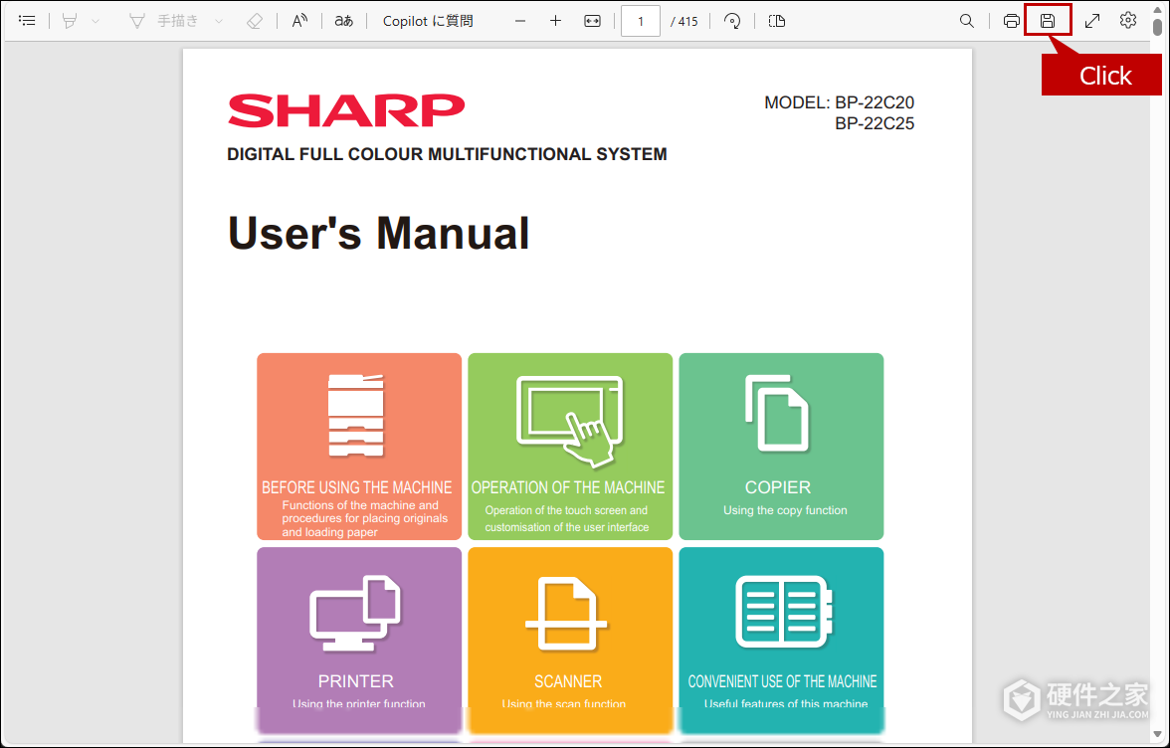Pick the eraser tool

pos(255,21)
